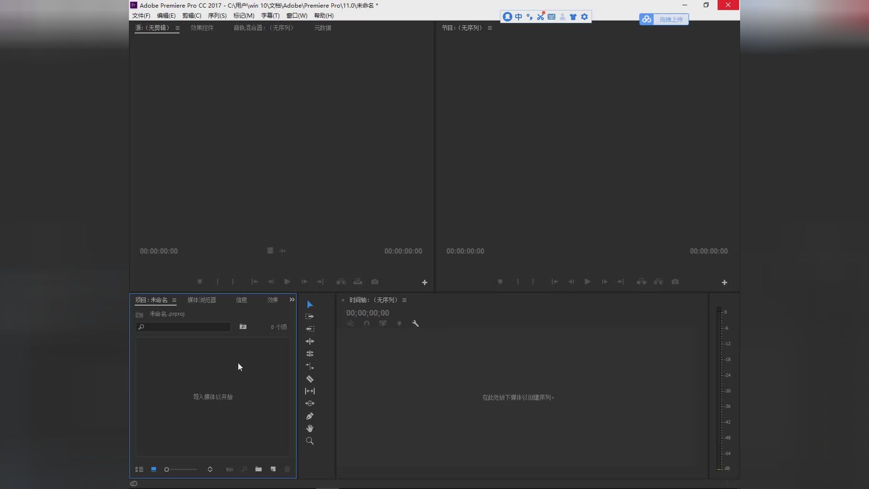Click Overwrite button in Source monitor
Image resolution: width=869 pixels, height=489 pixels.
tap(358, 282)
